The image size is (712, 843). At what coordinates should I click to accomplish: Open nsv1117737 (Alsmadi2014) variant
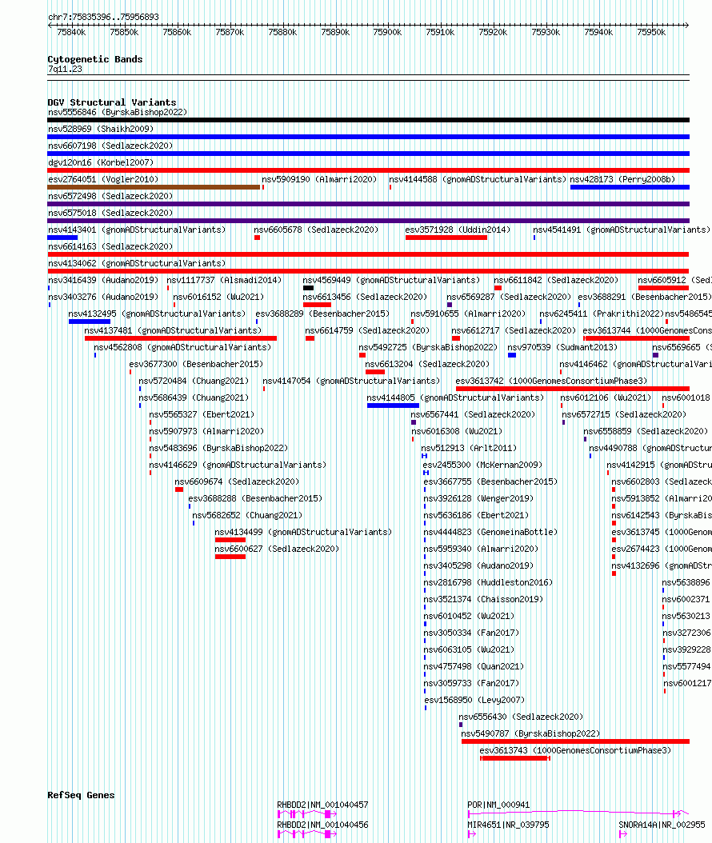coord(224,280)
